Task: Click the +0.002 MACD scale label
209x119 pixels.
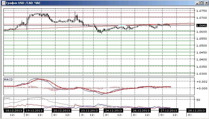Action: pyautogui.click(x=202, y=82)
